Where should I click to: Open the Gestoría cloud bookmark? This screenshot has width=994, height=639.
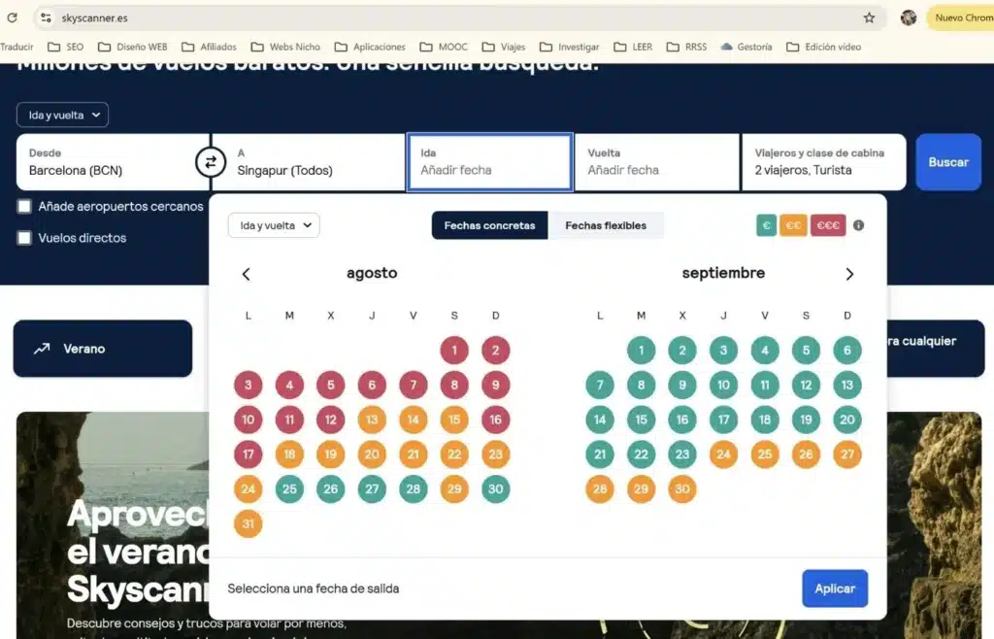pyautogui.click(x=746, y=47)
